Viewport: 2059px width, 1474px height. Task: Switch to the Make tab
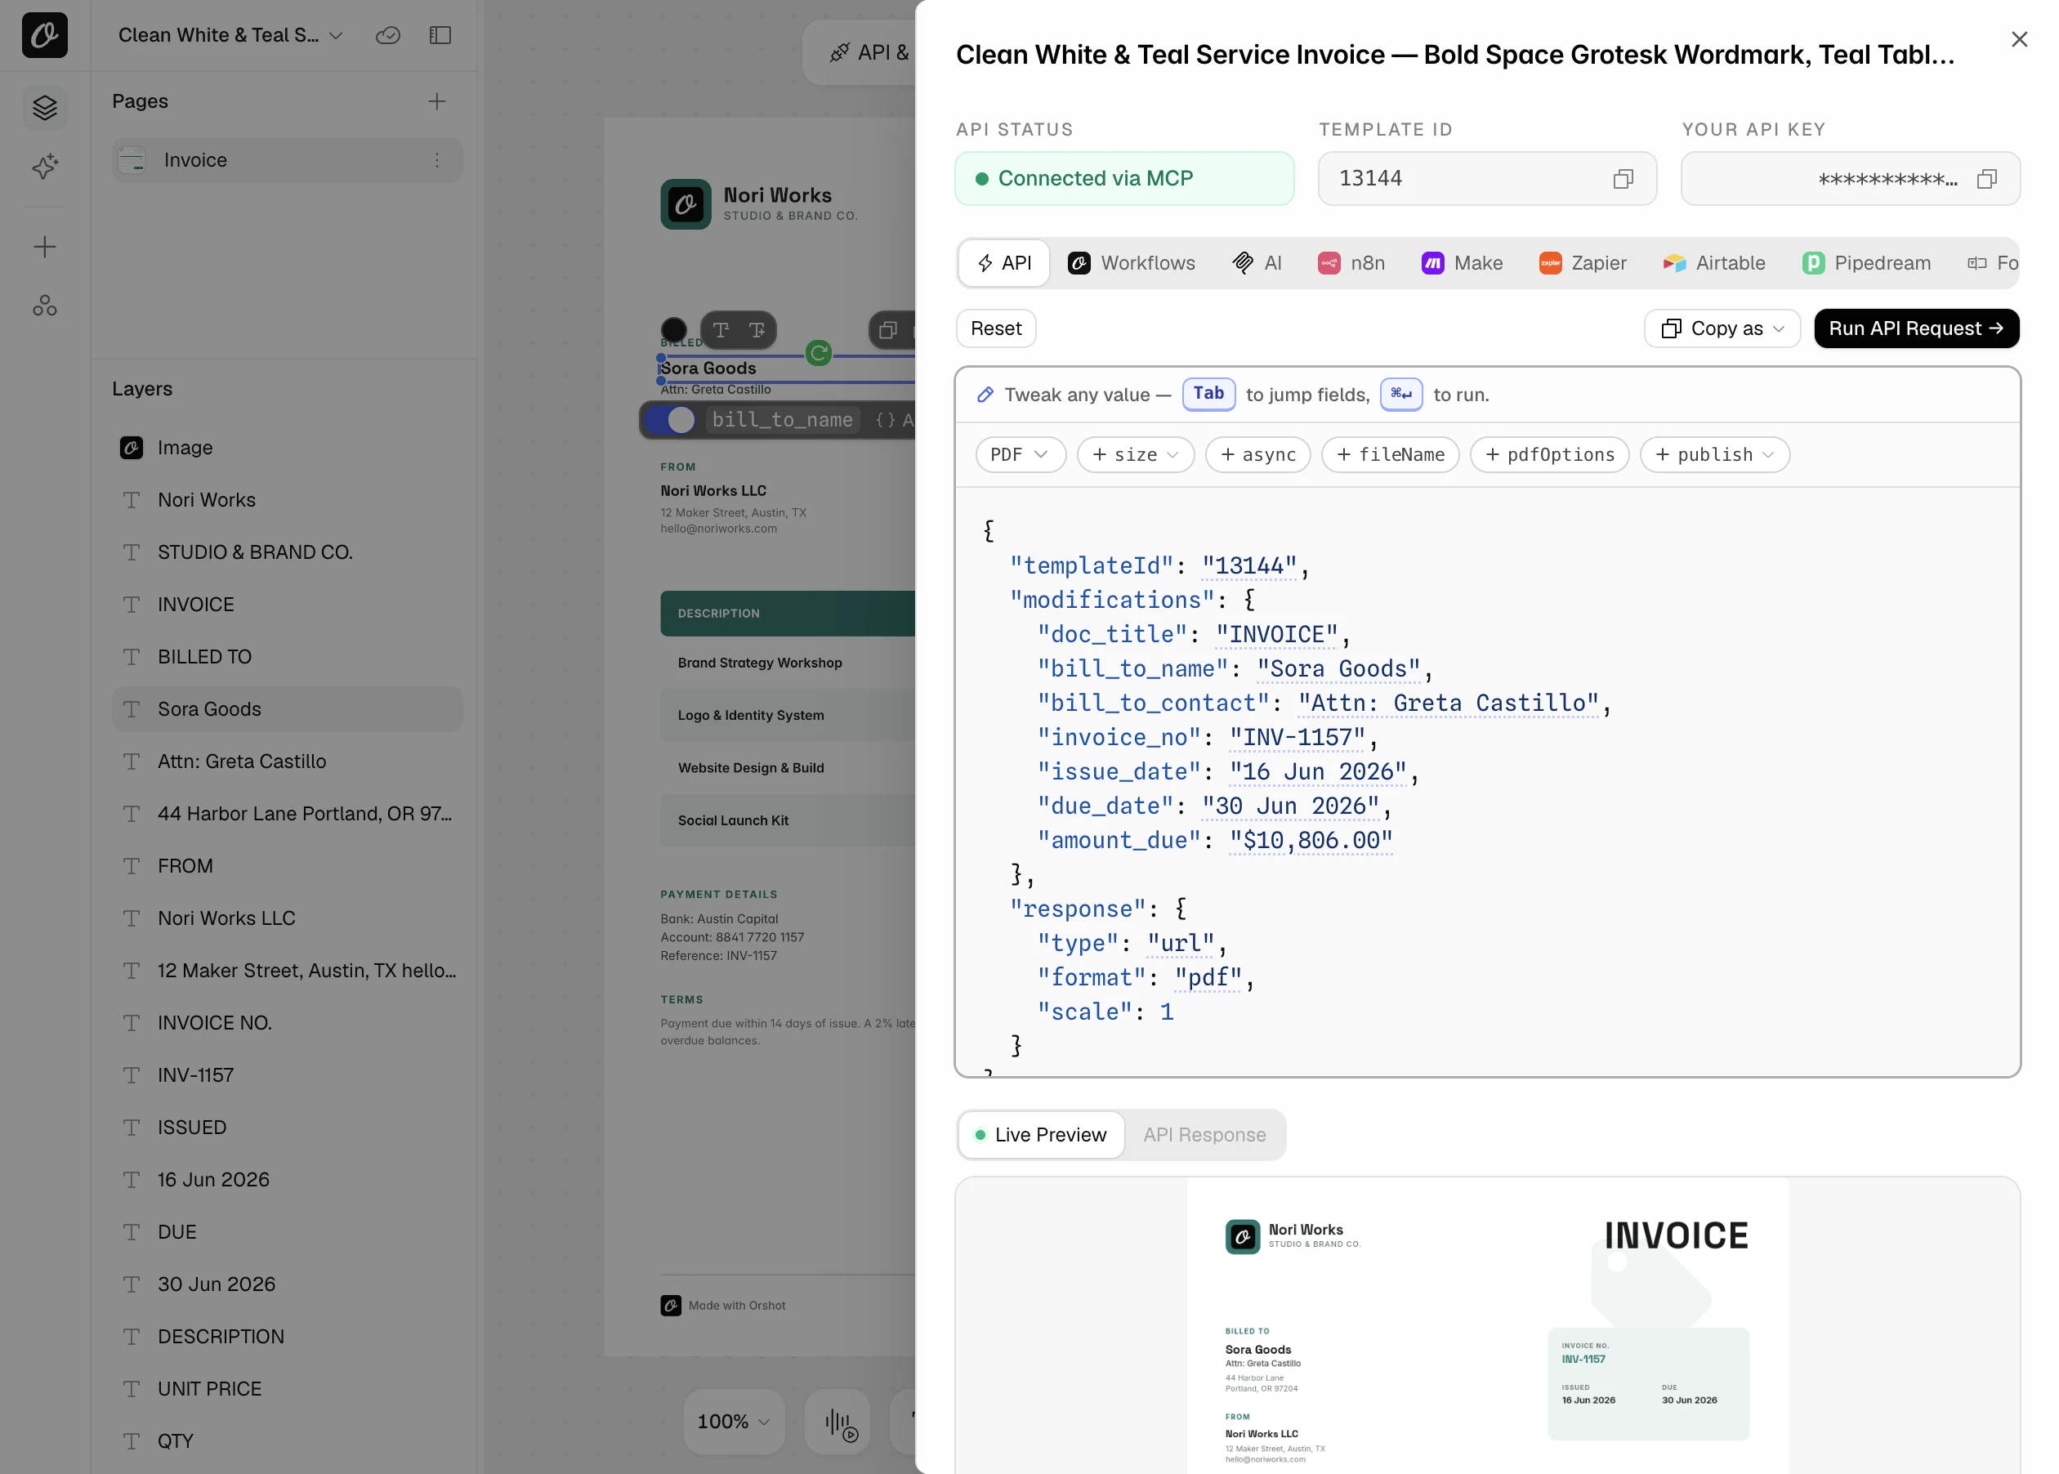(x=1462, y=263)
